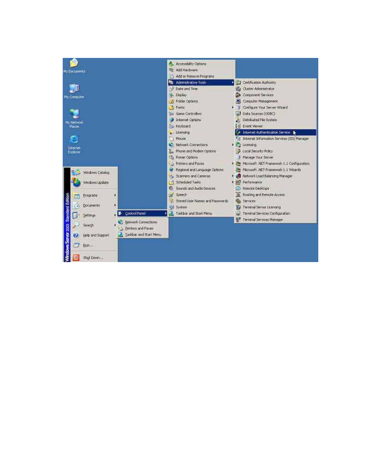This screenshot has width=381, height=461.
Task: Select Add Hardware item
Action: (x=201, y=70)
